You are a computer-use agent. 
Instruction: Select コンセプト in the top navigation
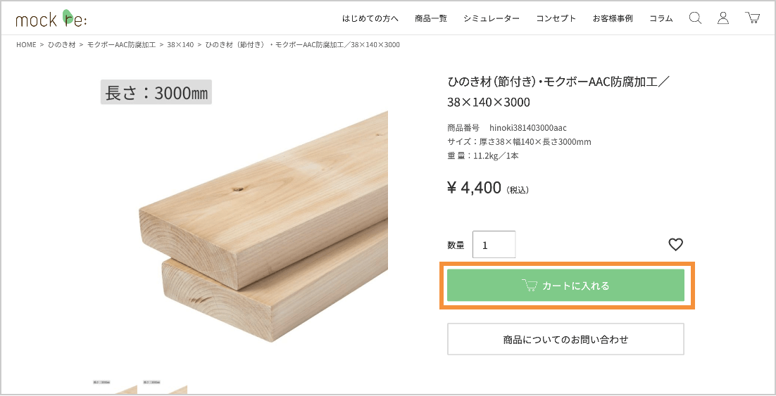tap(556, 18)
